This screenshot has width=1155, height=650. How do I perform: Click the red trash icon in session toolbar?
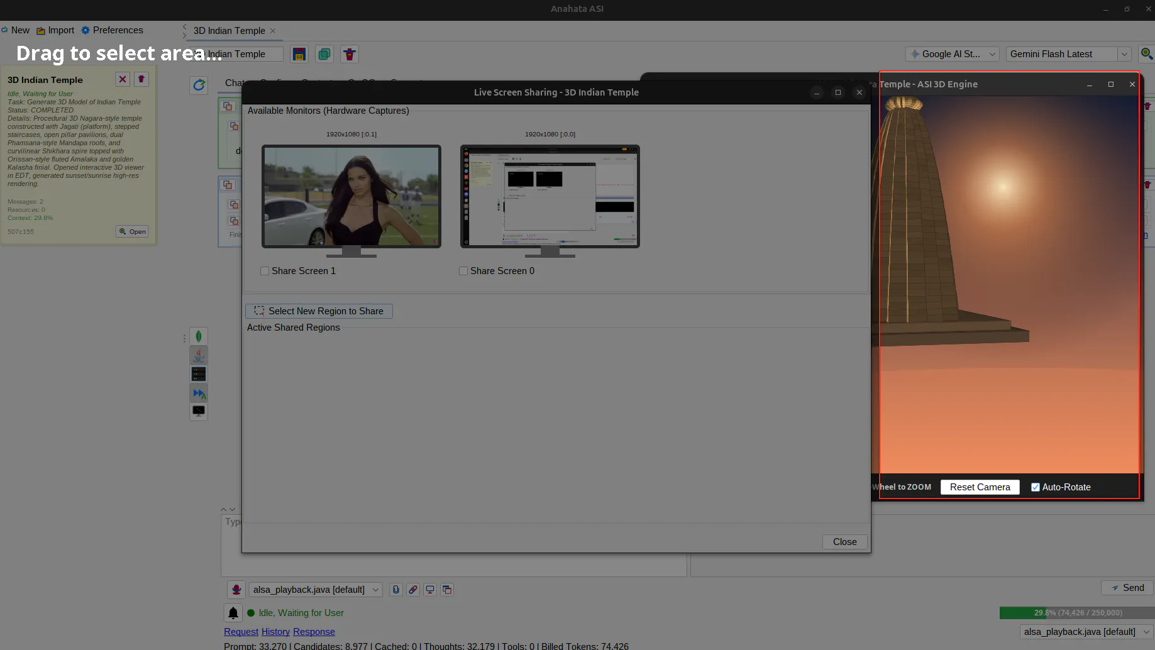click(350, 54)
